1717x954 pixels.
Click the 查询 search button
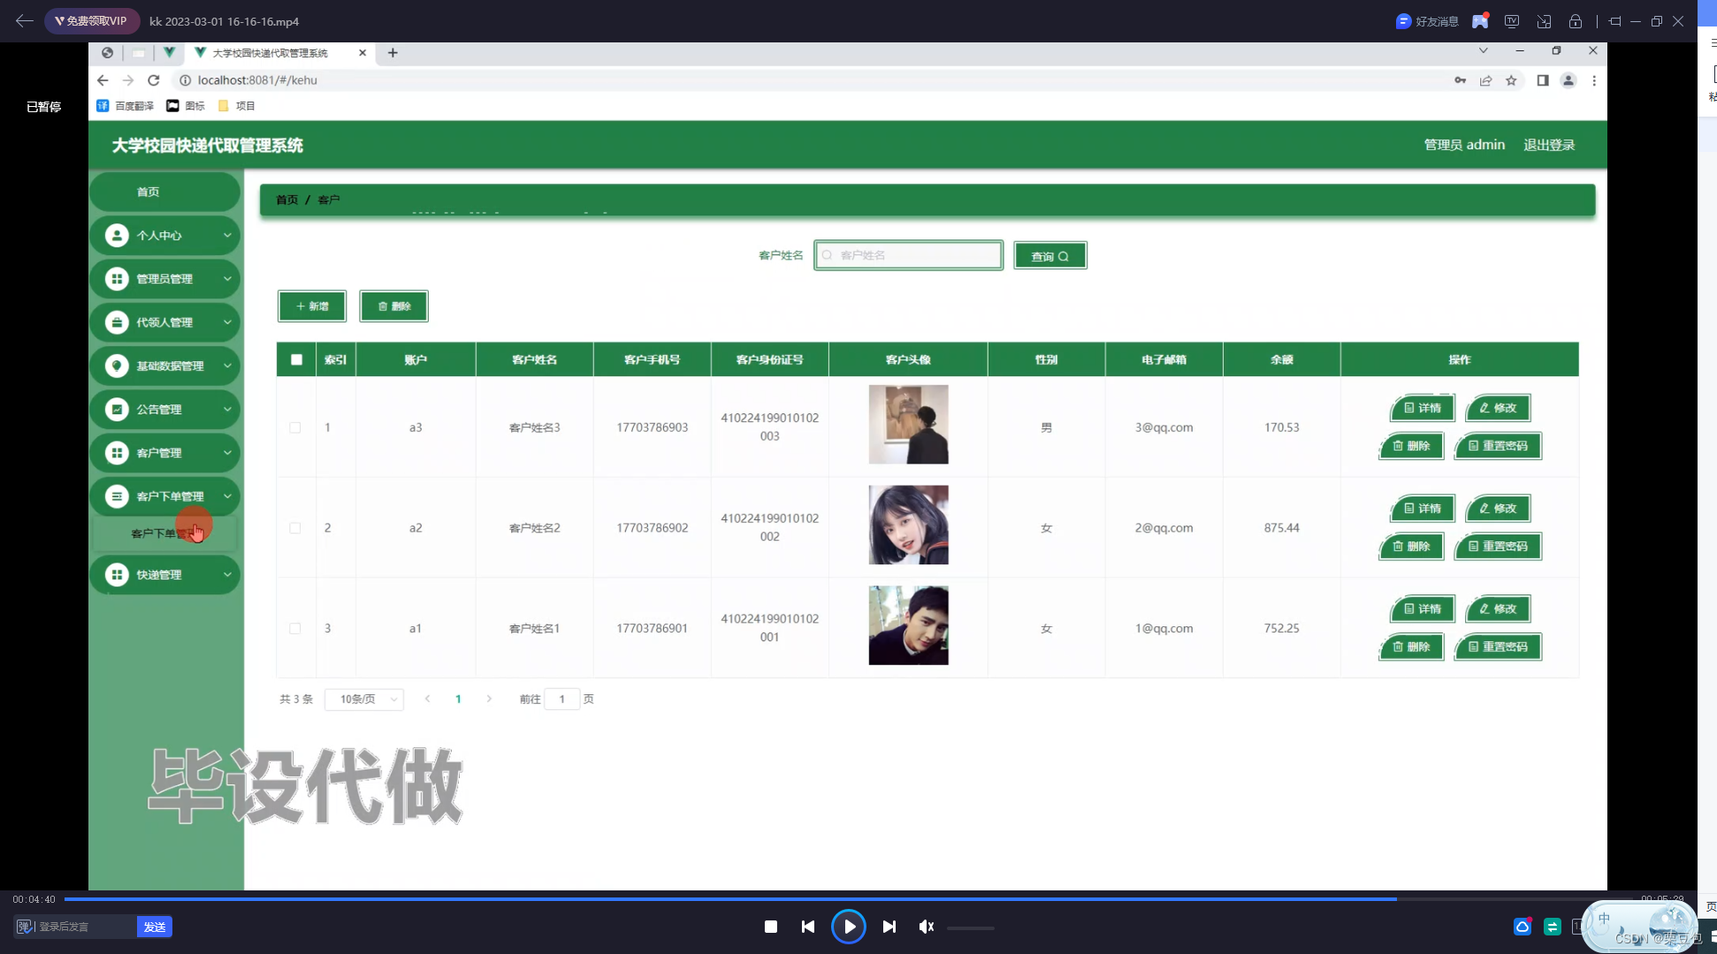[x=1049, y=256]
